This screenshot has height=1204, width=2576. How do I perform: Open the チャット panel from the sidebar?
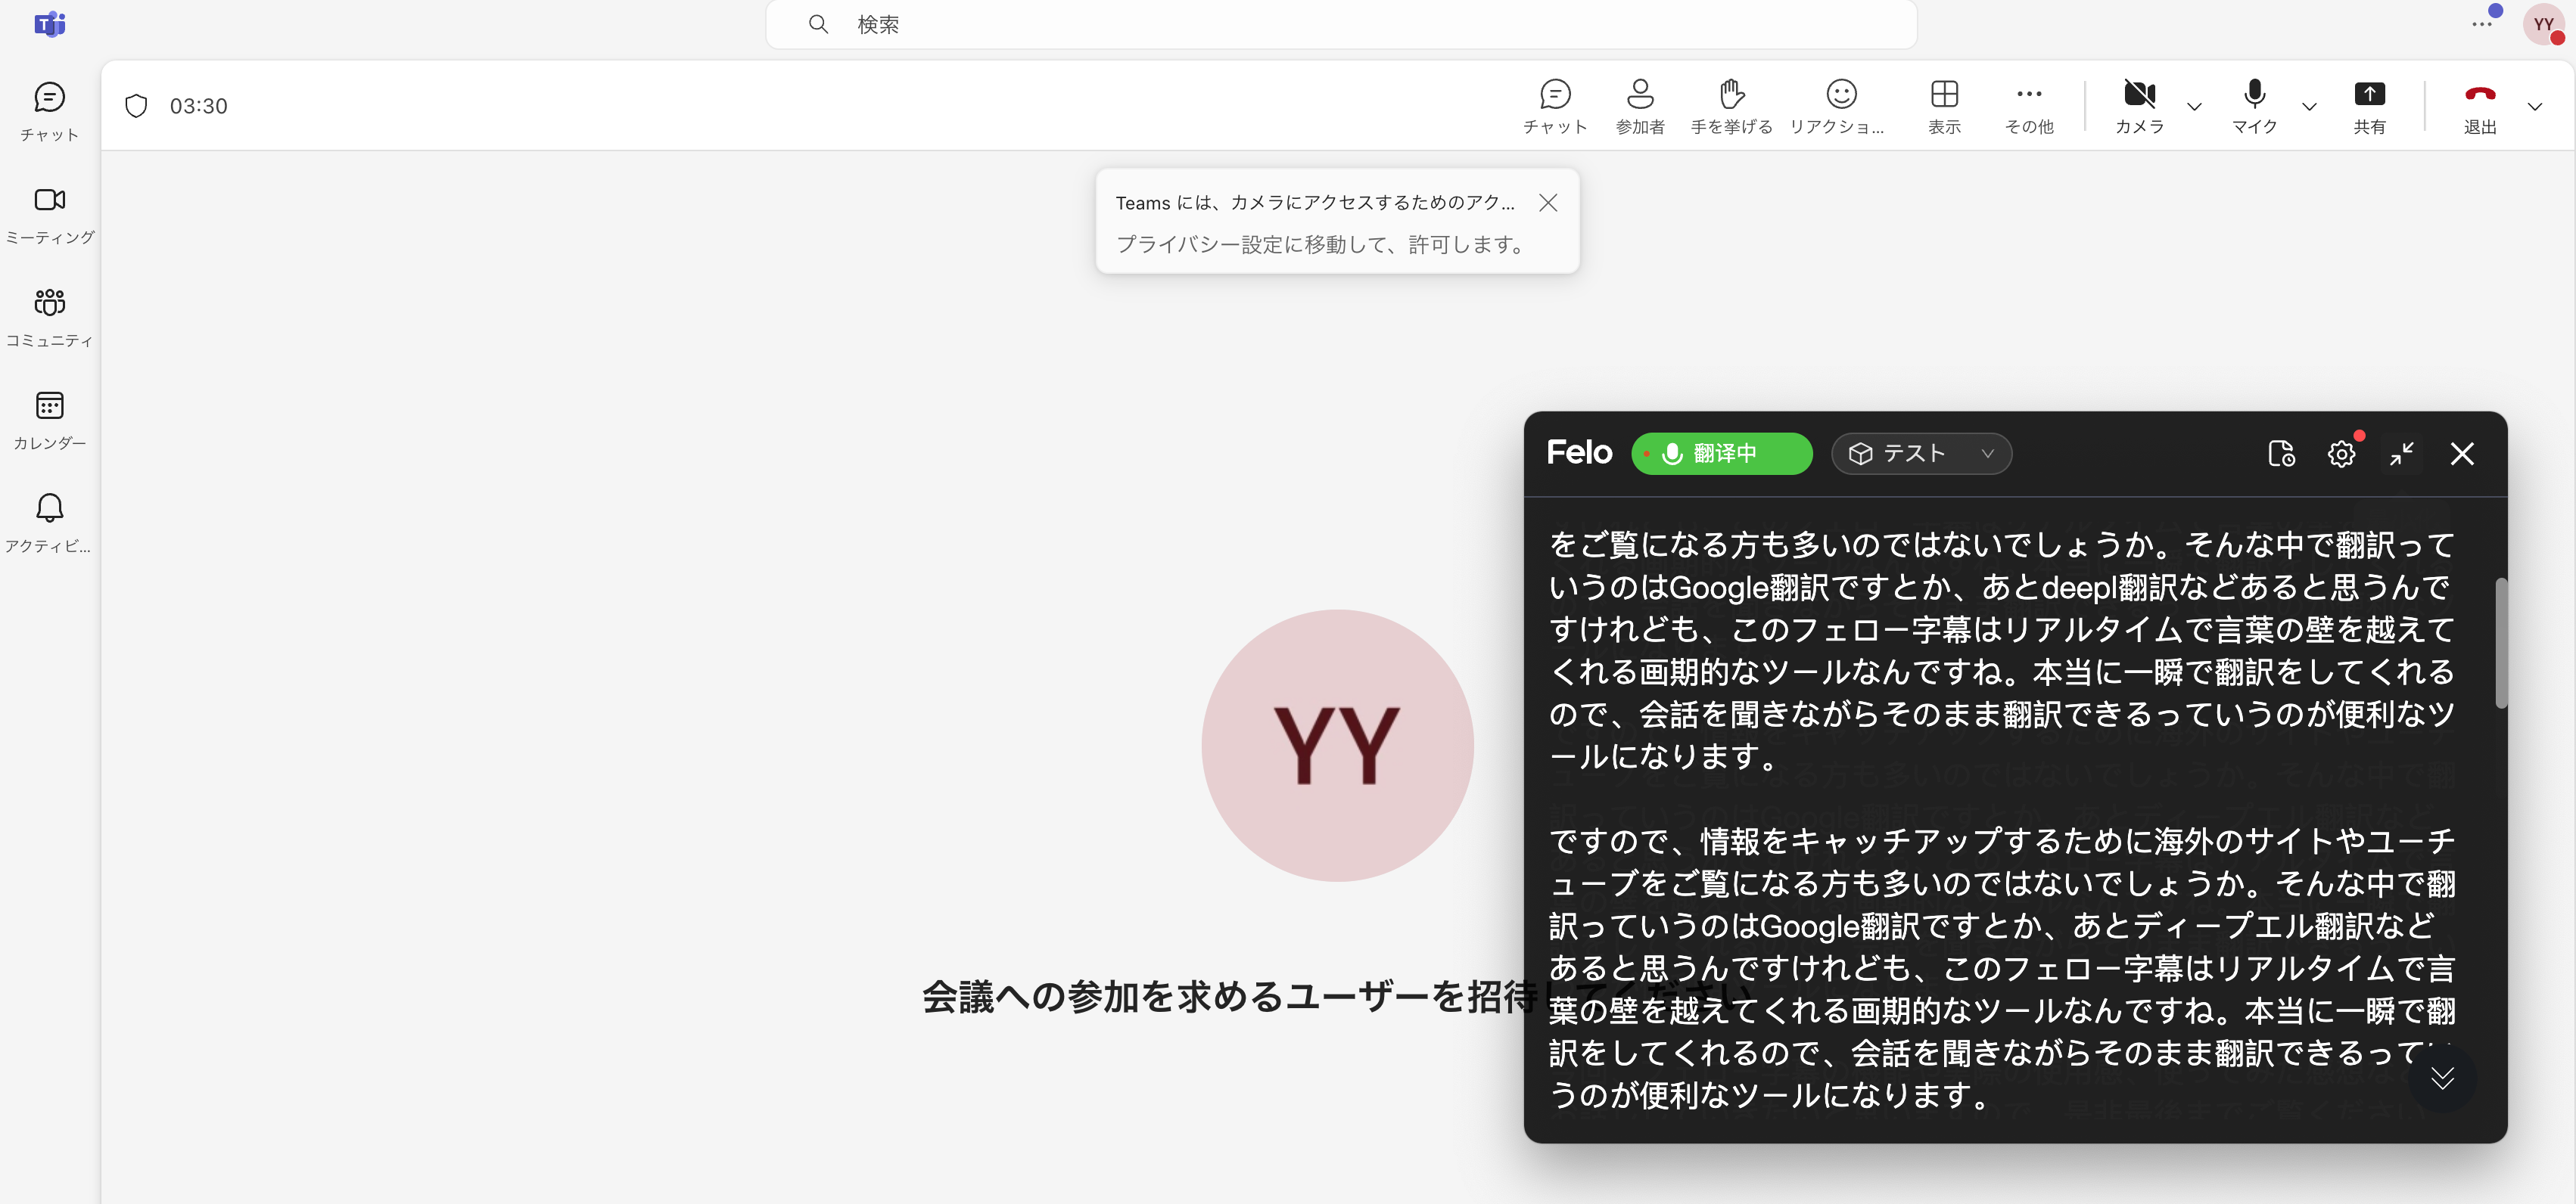[48, 110]
